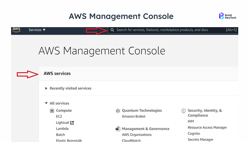This screenshot has width=249, height=142.
Task: Click Management & Governance category icon
Action: tap(118, 129)
